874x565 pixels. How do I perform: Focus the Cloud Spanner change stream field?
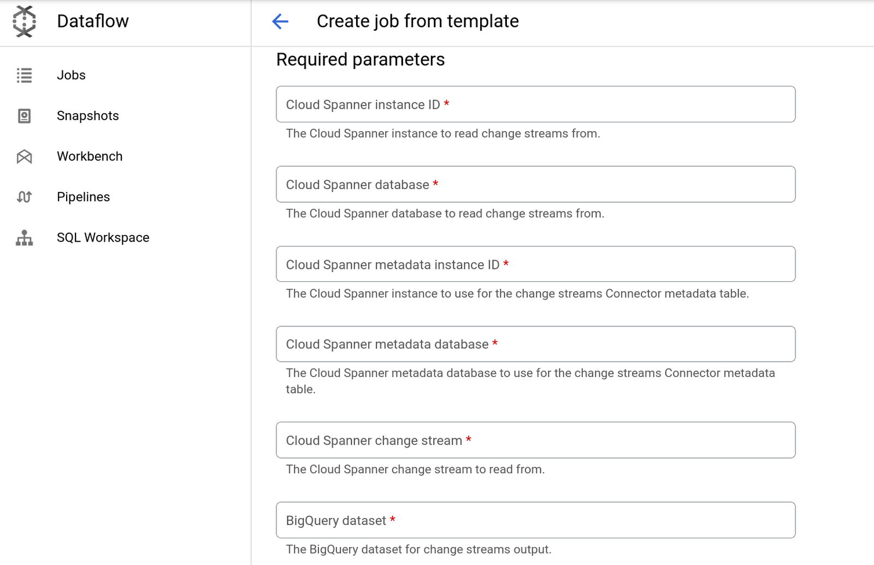point(536,440)
